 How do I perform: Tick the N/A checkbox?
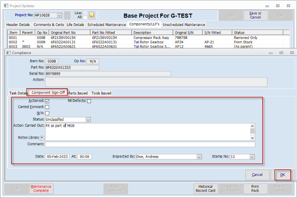pos(47,113)
